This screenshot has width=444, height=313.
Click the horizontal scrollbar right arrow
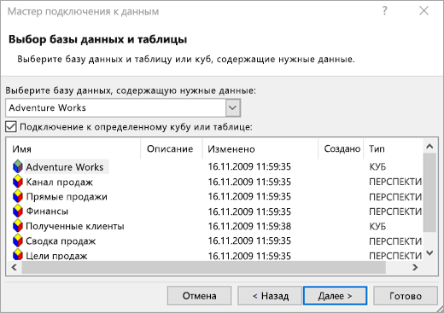415,267
